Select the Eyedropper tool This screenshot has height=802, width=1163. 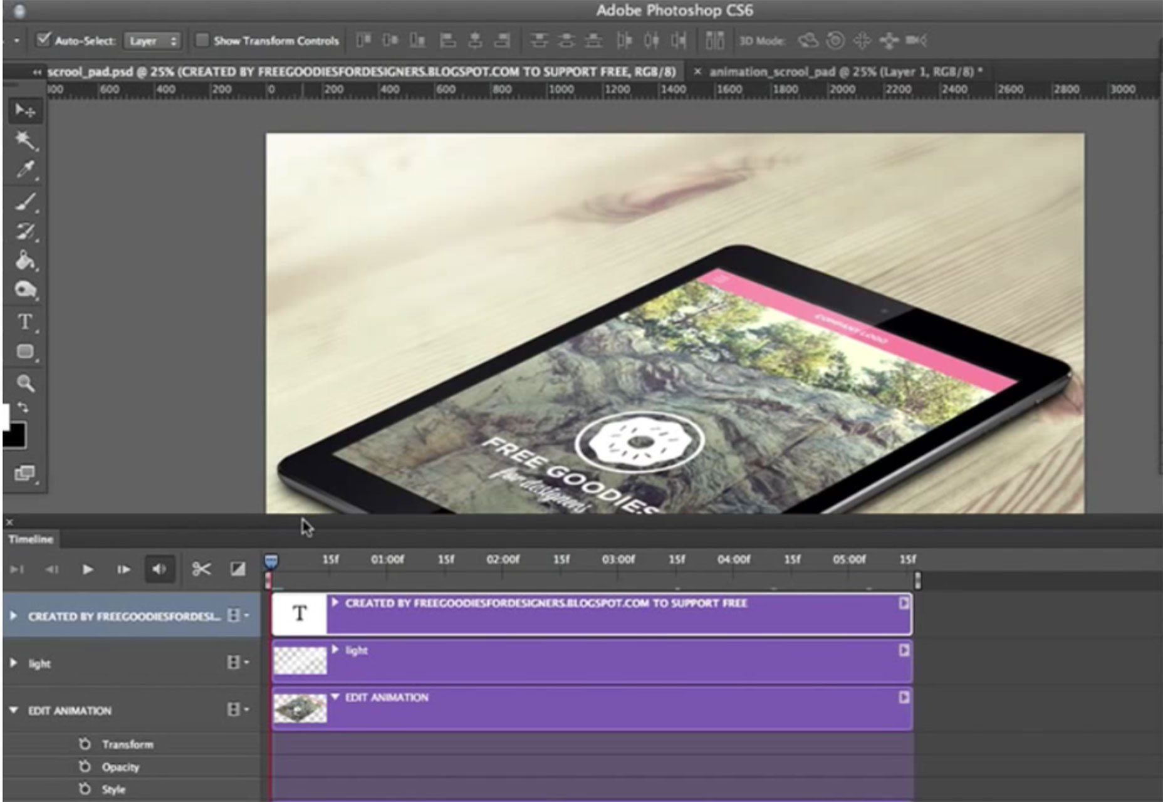[x=25, y=170]
